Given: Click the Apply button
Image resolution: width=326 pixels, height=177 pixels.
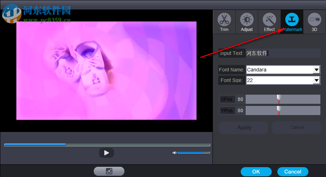Looking at the screenshot, I should coord(243,128).
